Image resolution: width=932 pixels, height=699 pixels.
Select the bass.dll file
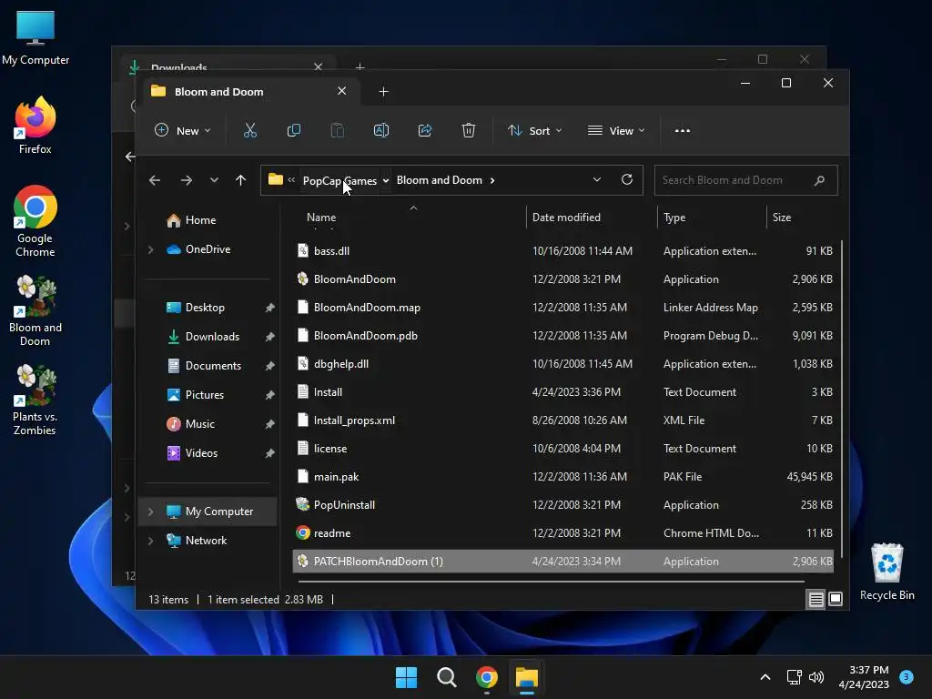tap(562, 251)
